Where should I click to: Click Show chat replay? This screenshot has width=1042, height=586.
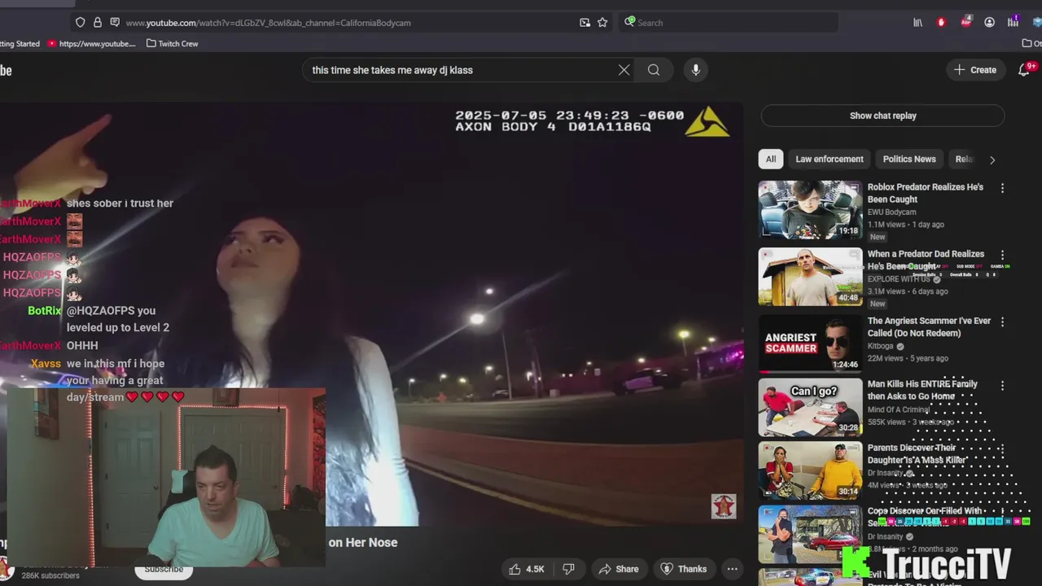pyautogui.click(x=882, y=116)
